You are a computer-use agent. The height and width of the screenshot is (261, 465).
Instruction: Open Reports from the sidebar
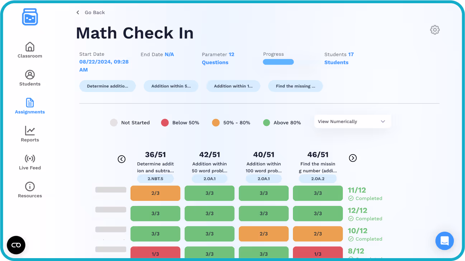pyautogui.click(x=30, y=134)
